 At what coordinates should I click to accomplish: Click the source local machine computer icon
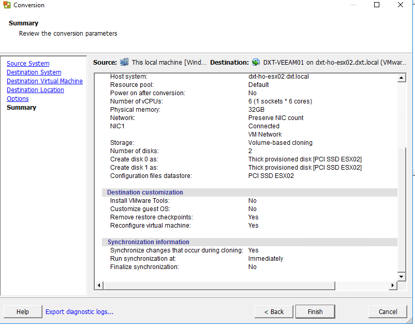click(x=124, y=62)
